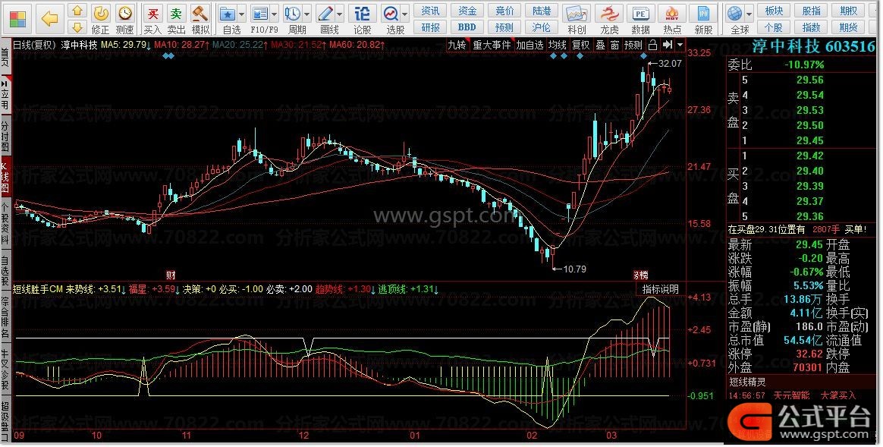Open the 数据 PE data icon
This screenshot has height=447, width=883.
[641, 14]
